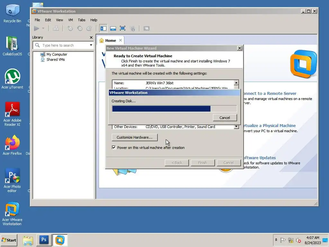Open the Edit menu

pyautogui.click(x=48, y=20)
